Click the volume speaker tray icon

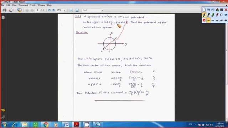point(212,125)
